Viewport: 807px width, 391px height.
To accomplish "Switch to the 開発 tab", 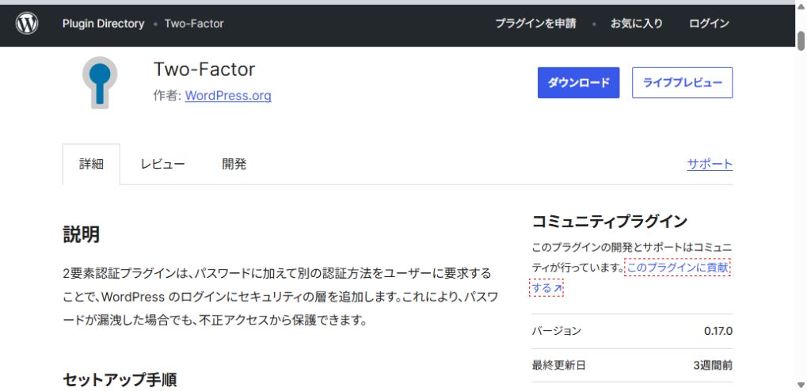I will (234, 164).
